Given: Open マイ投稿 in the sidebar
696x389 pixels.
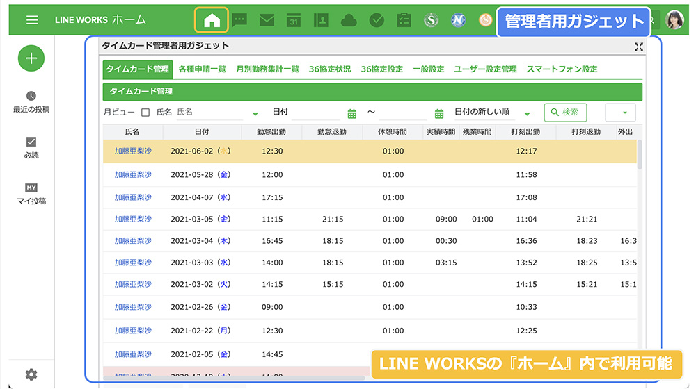Looking at the screenshot, I should click(31, 194).
